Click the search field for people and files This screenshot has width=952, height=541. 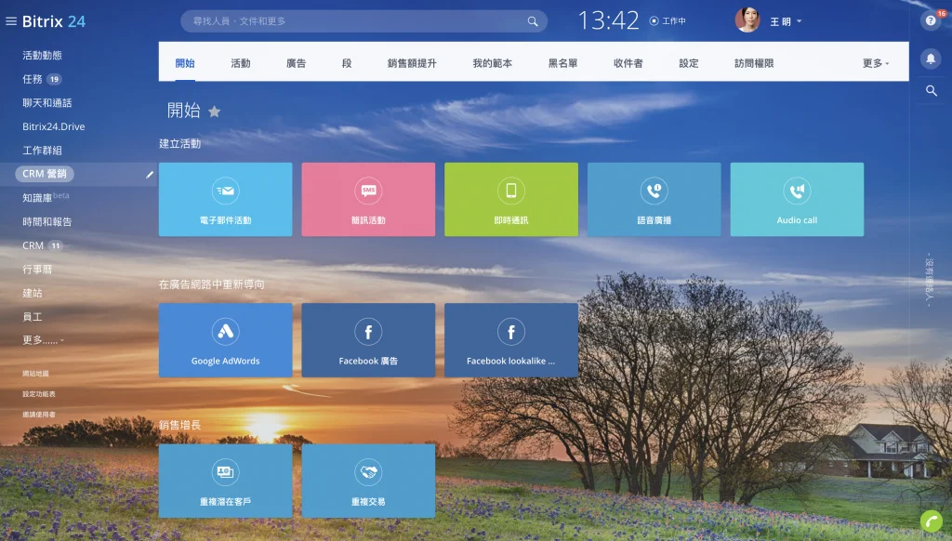coord(353,21)
